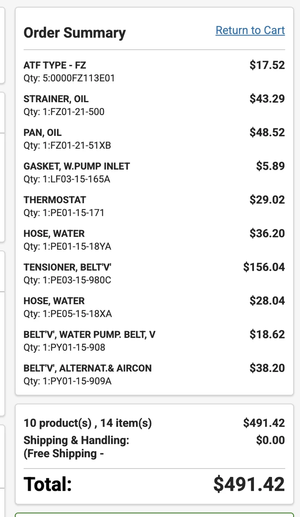Click the ATF quantity line 0000FZ113E01

click(x=69, y=78)
